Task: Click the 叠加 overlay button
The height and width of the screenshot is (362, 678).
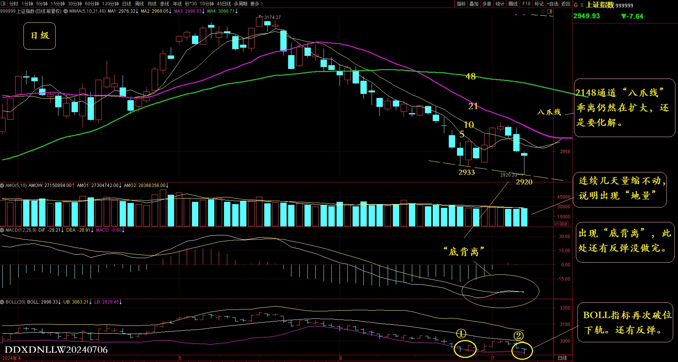Action: [474, 4]
